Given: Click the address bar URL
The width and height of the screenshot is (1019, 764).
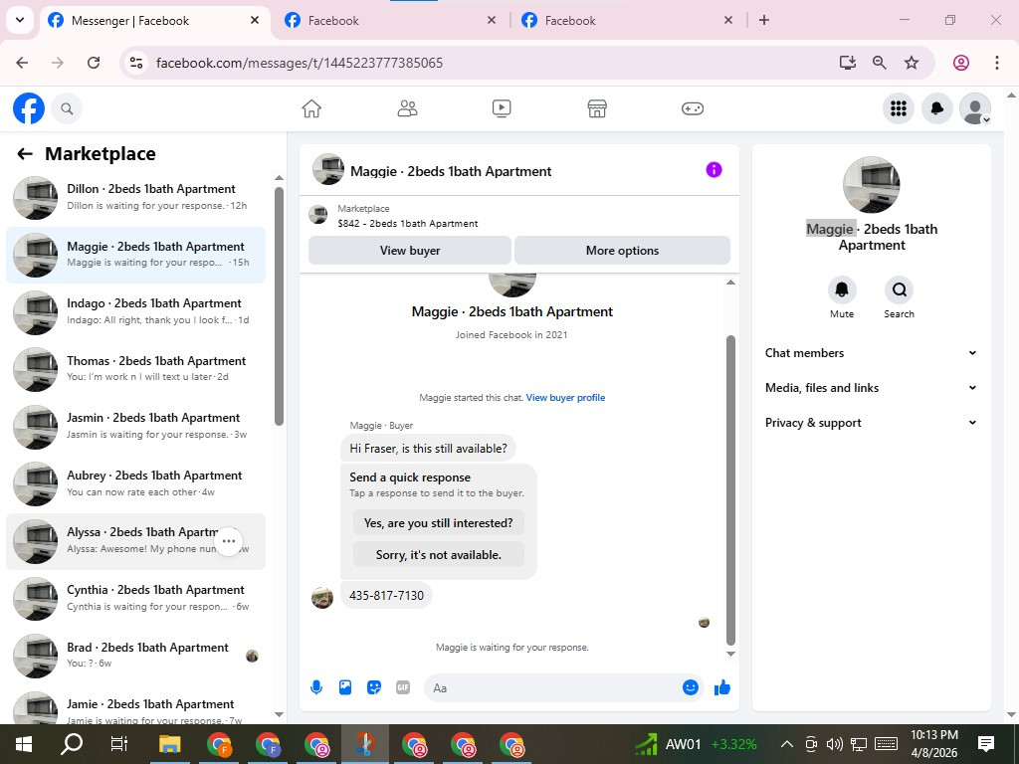Looking at the screenshot, I should pos(300,63).
